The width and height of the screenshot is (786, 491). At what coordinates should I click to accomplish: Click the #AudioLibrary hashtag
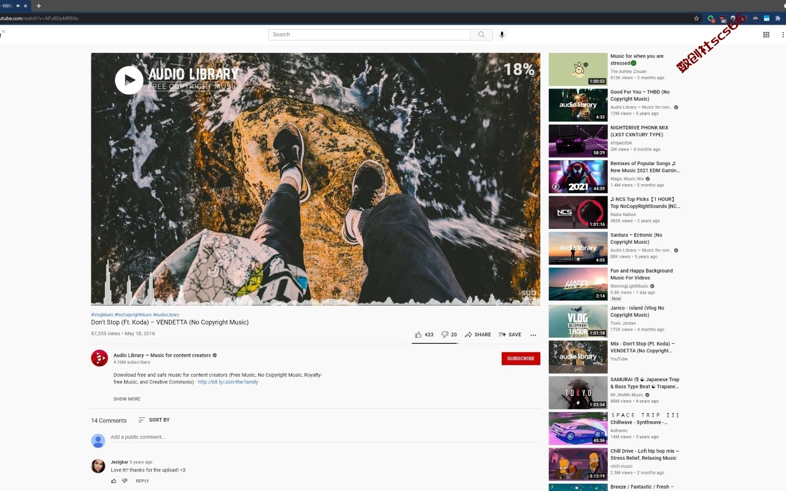point(166,315)
